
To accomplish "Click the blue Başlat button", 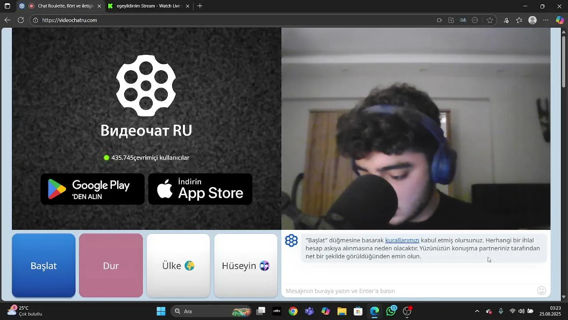I will pyautogui.click(x=43, y=265).
